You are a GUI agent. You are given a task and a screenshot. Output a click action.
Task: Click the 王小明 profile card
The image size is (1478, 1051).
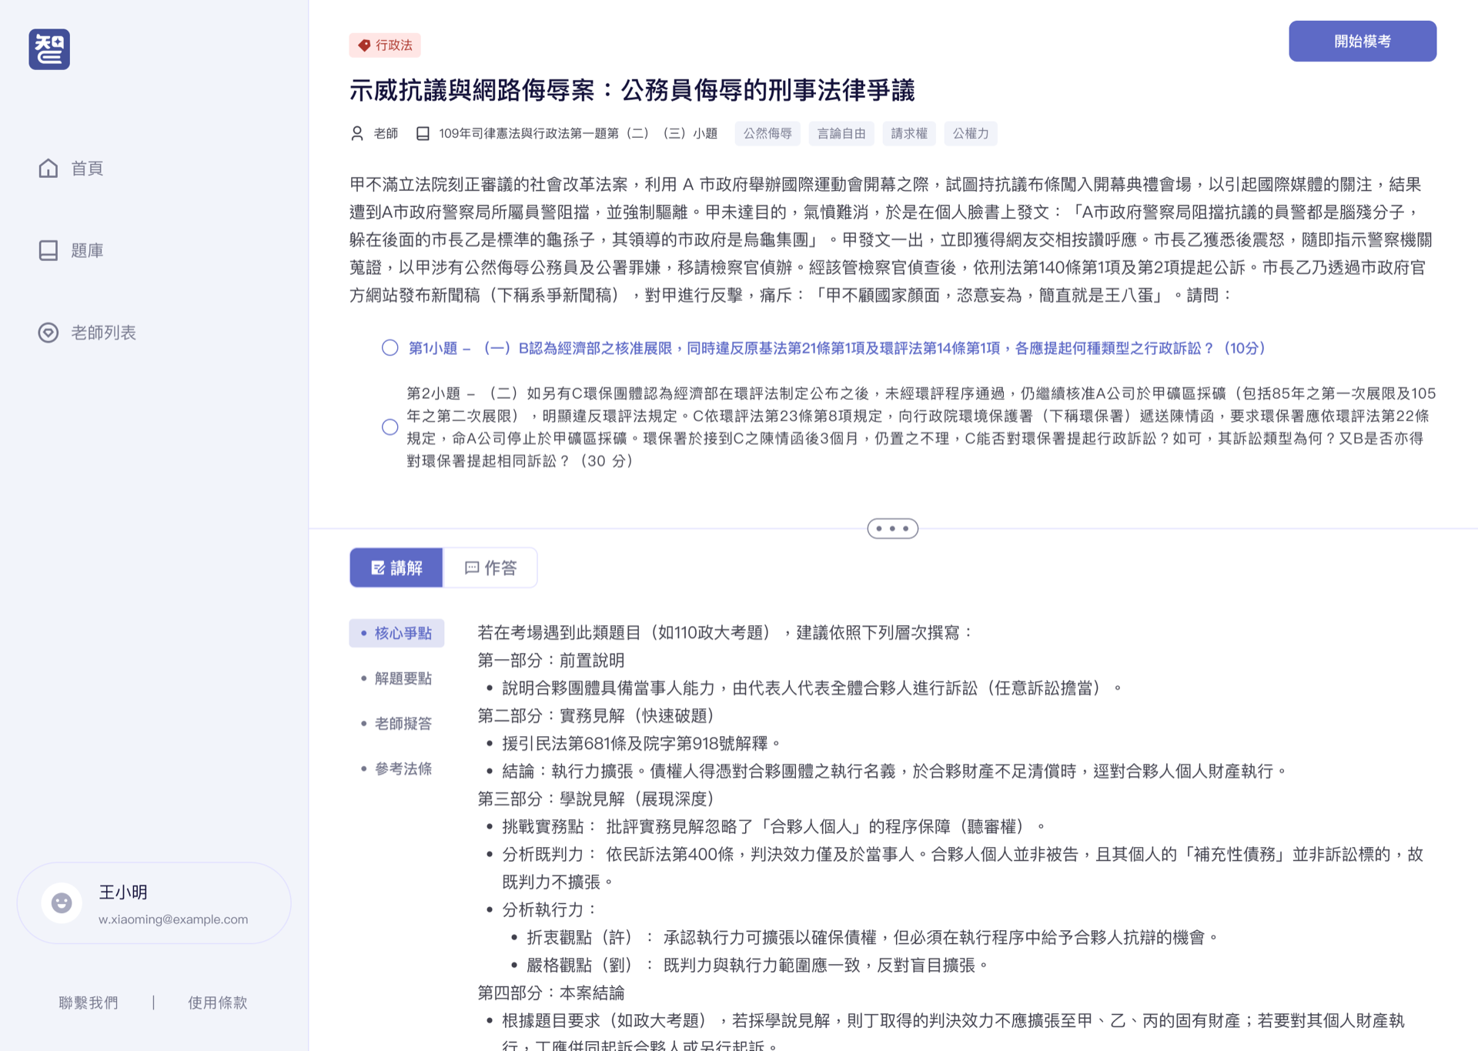tap(153, 902)
